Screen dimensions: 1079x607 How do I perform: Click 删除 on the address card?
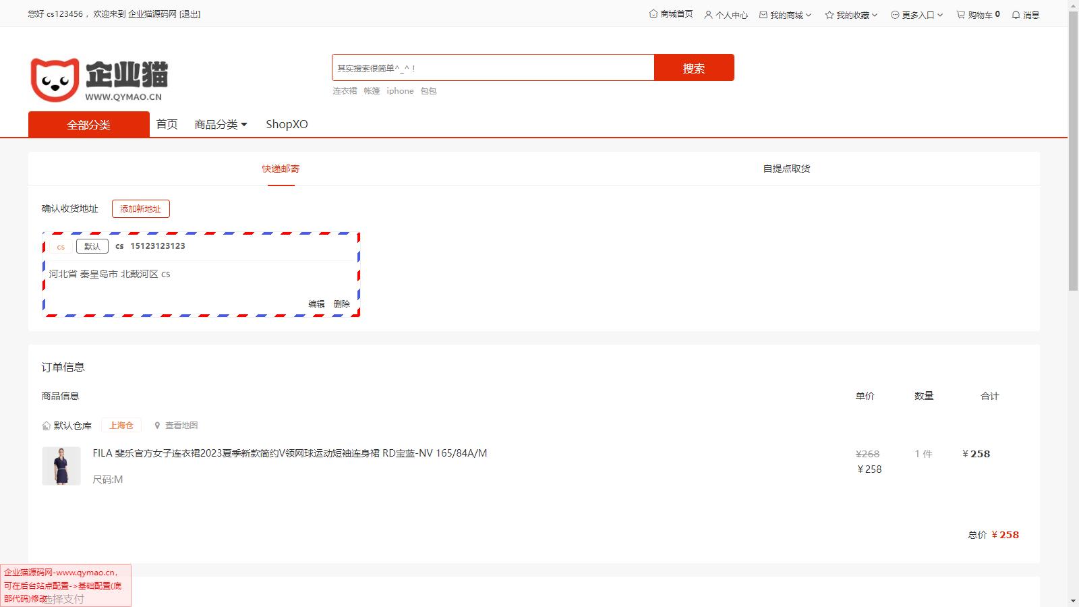(342, 304)
